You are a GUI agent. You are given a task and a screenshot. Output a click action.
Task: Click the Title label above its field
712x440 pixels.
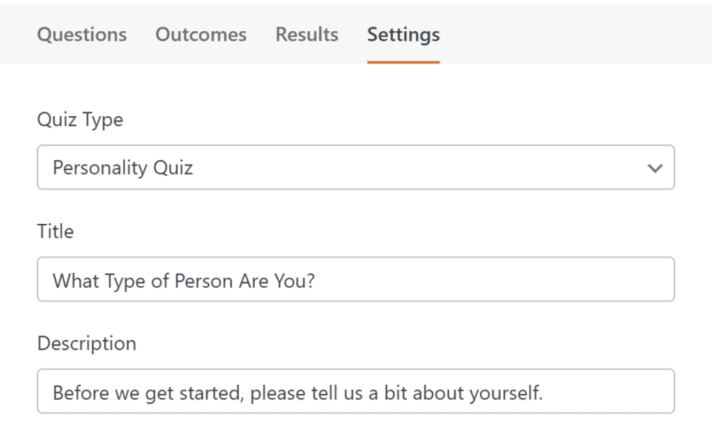coord(55,231)
